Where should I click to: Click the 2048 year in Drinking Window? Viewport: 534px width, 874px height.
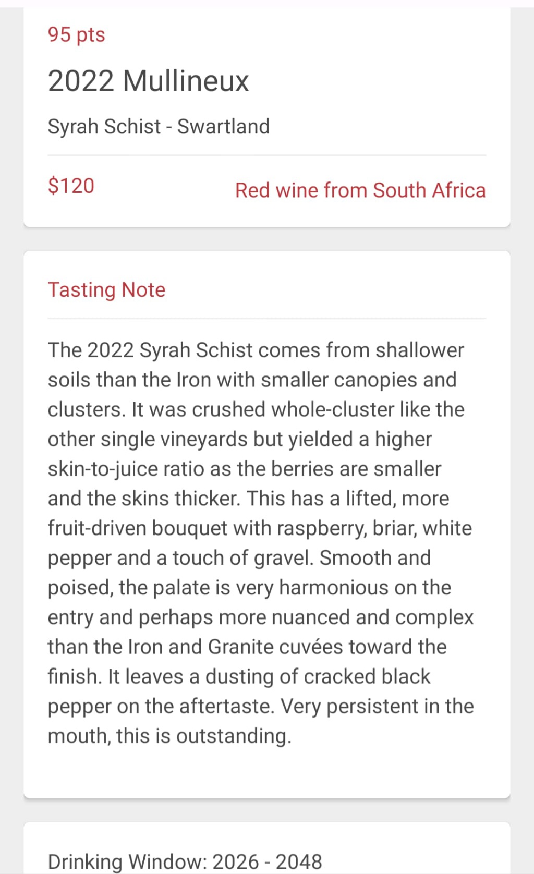299,861
